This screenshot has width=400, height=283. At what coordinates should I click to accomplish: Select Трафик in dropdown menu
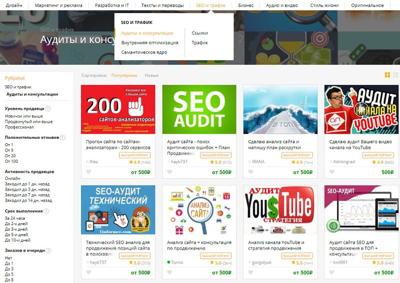point(199,43)
